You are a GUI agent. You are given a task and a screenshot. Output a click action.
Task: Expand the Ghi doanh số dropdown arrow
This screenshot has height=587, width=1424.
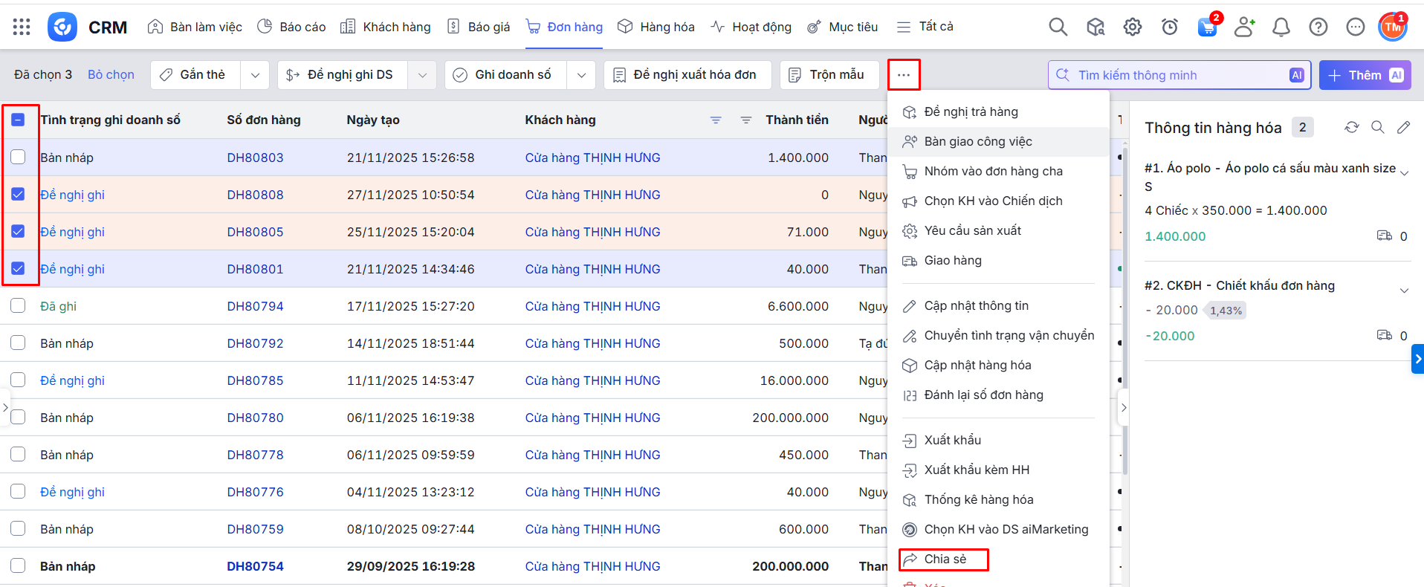581,75
